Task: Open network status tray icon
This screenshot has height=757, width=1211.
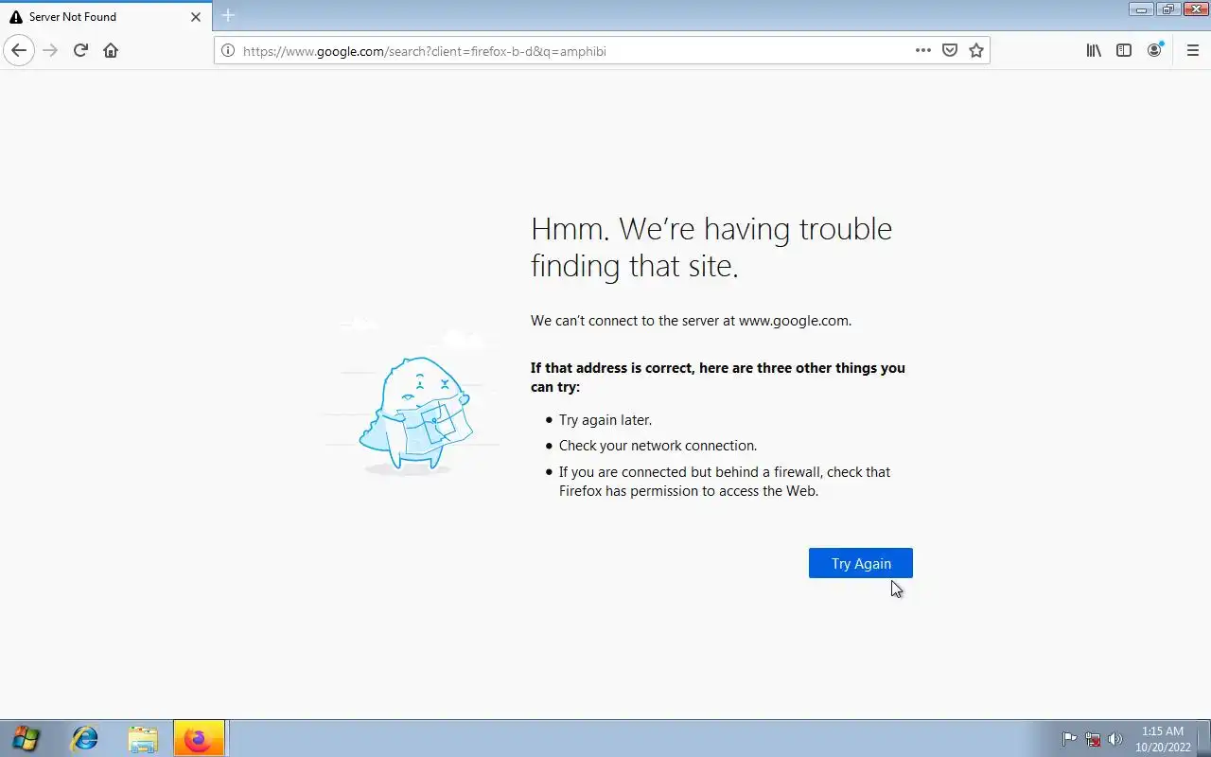Action: tap(1093, 739)
